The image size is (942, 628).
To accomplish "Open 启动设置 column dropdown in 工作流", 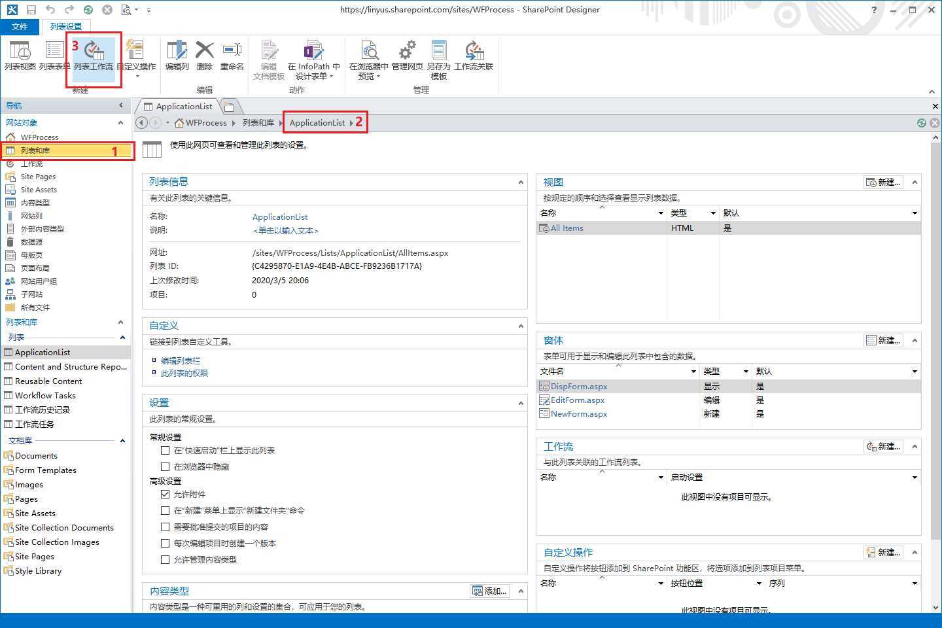I will tap(915, 478).
